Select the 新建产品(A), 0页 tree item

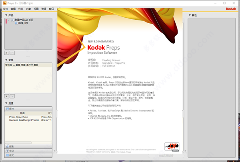pos(24,20)
